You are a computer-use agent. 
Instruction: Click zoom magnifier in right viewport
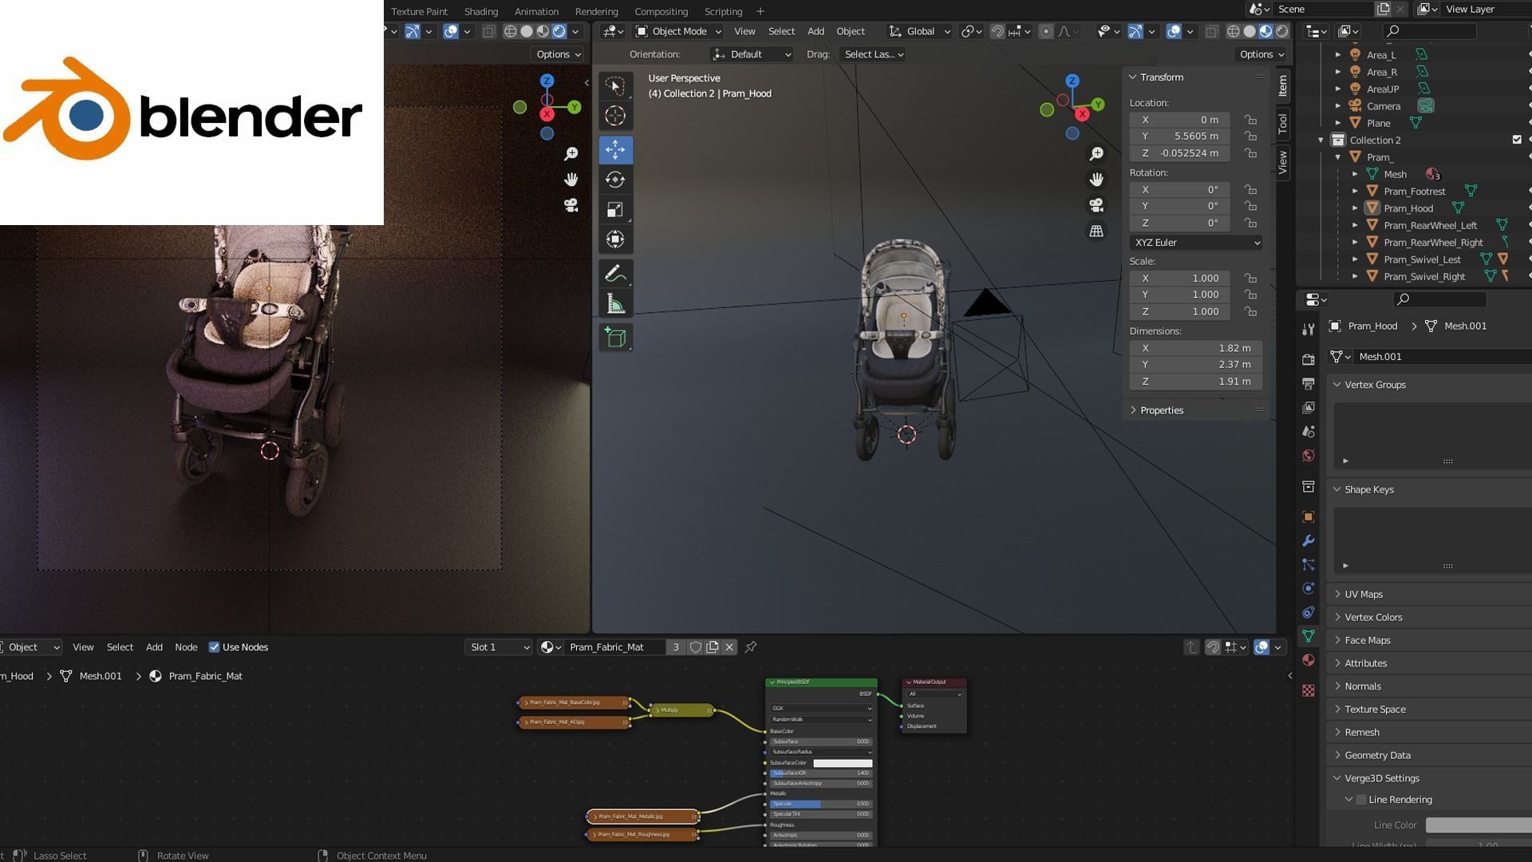(1096, 153)
